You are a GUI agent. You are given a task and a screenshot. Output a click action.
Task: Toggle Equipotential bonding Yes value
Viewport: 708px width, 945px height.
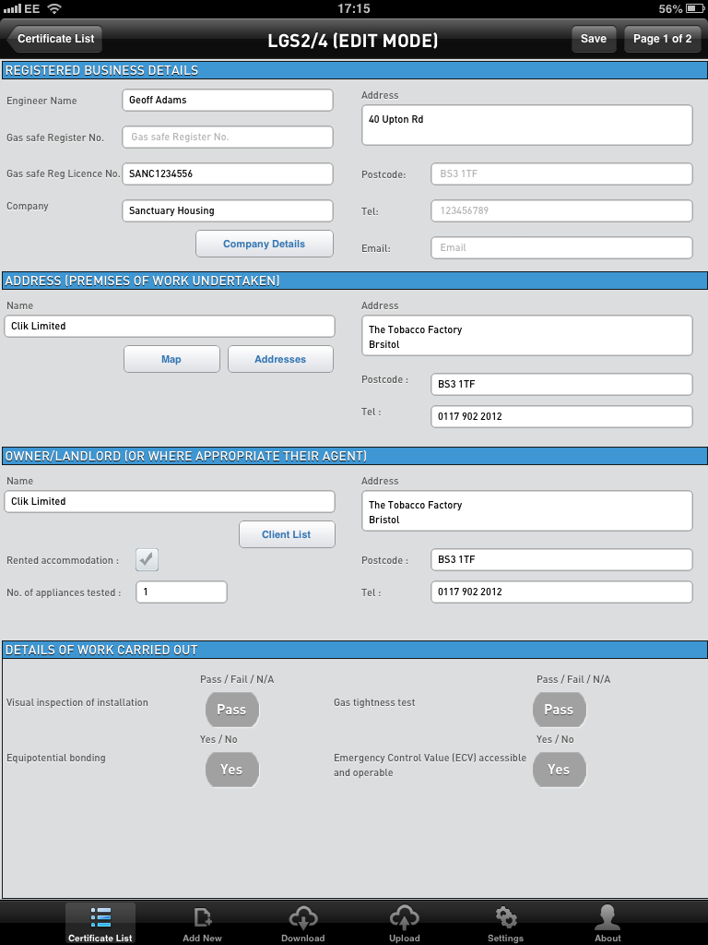point(231,770)
